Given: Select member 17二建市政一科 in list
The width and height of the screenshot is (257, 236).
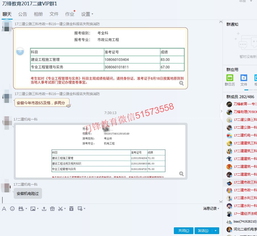Looking at the screenshot, I should [240, 190].
